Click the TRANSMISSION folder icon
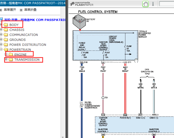Viewport: 174px width, 138px height. pos(11,60)
